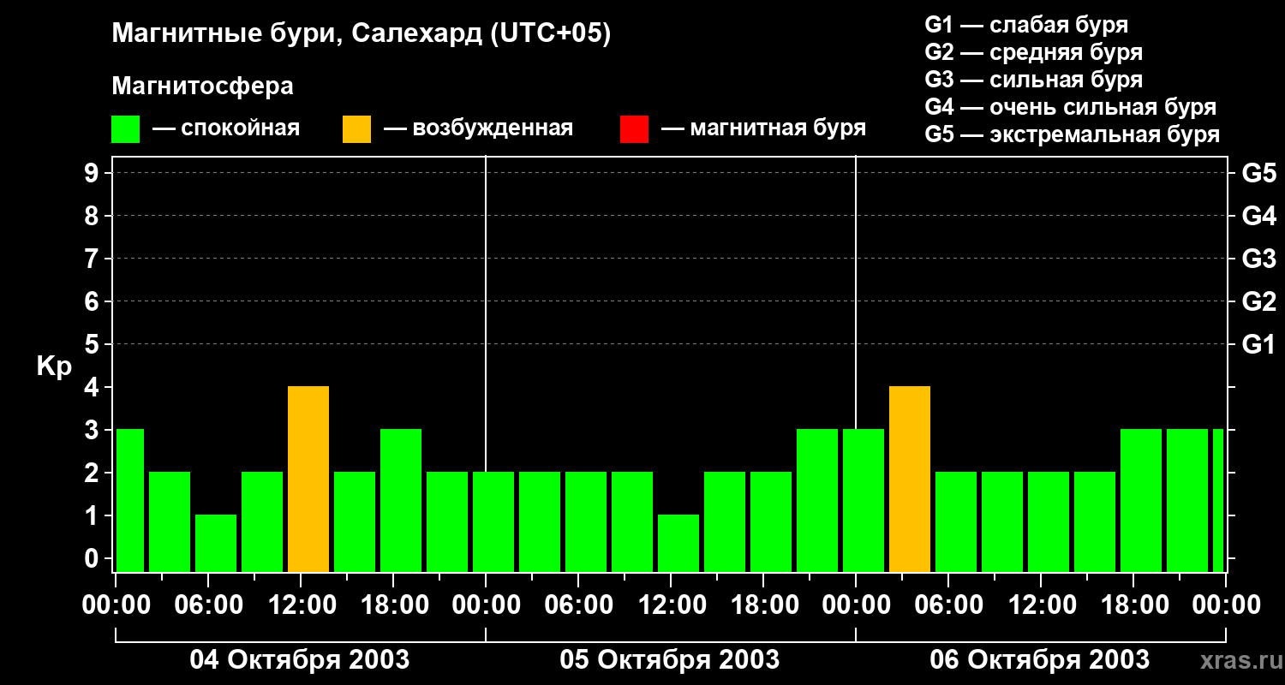Click the '06:00' time label under 06 Октября
Viewport: 1285px width, 685px height.
click(948, 605)
